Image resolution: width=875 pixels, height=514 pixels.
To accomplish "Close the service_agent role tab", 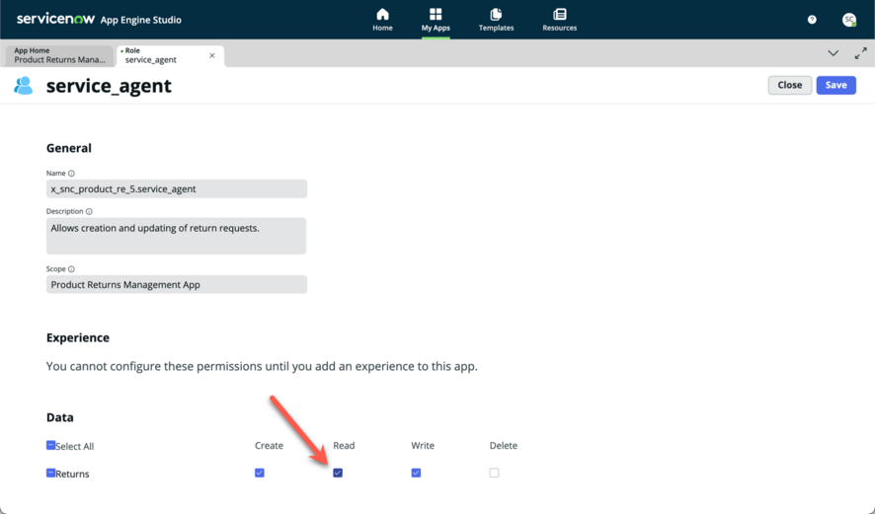I will click(212, 55).
